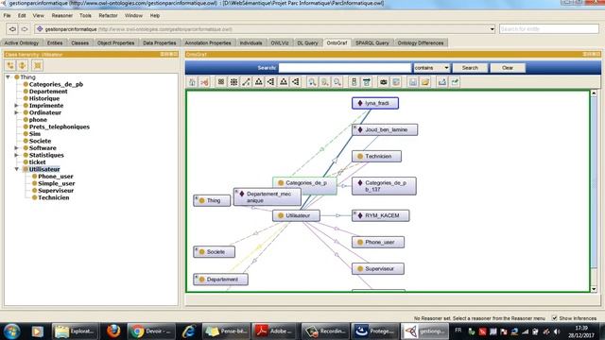The height and width of the screenshot is (340, 605).
Task: Click the red pin node icon
Action: coord(204,82)
